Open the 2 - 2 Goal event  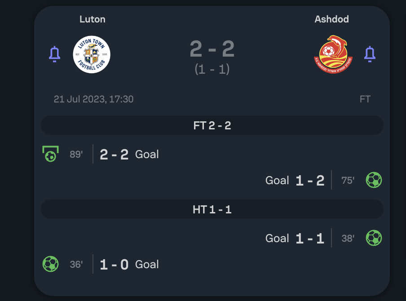[x=129, y=154]
